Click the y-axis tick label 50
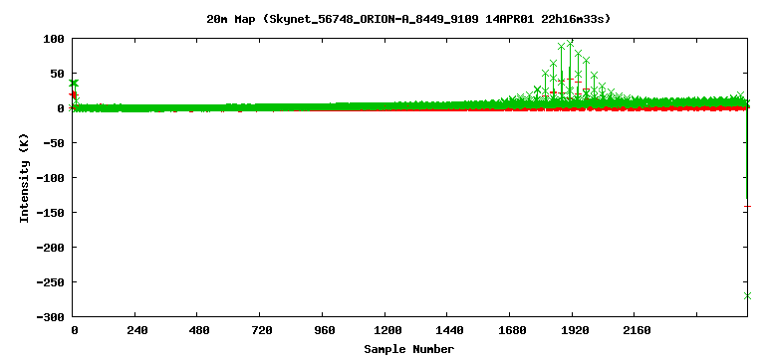The image size is (765, 358). point(59,74)
